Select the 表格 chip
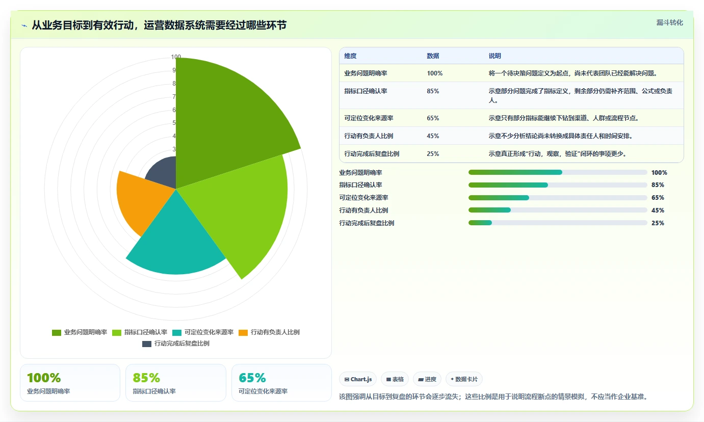This screenshot has width=704, height=422. [395, 379]
